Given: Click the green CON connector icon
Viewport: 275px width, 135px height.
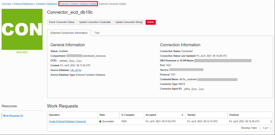Looking at the screenshot, I should 22,29.
